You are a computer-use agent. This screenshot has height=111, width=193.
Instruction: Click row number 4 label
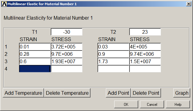(x=6, y=69)
